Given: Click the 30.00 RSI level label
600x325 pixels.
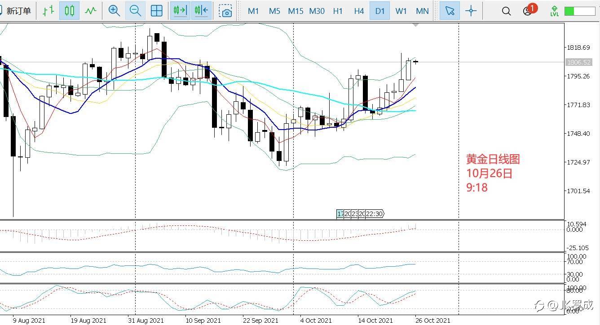Looking at the screenshot, I should [x=575, y=274].
